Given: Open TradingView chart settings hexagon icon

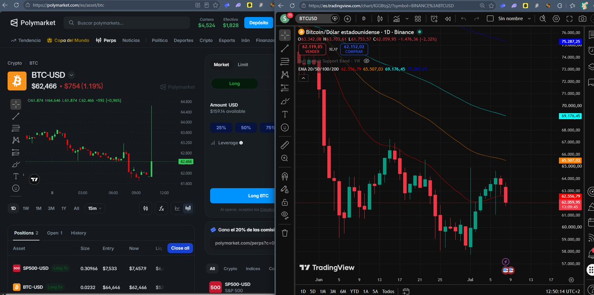Looking at the screenshot, I should [x=556, y=18].
